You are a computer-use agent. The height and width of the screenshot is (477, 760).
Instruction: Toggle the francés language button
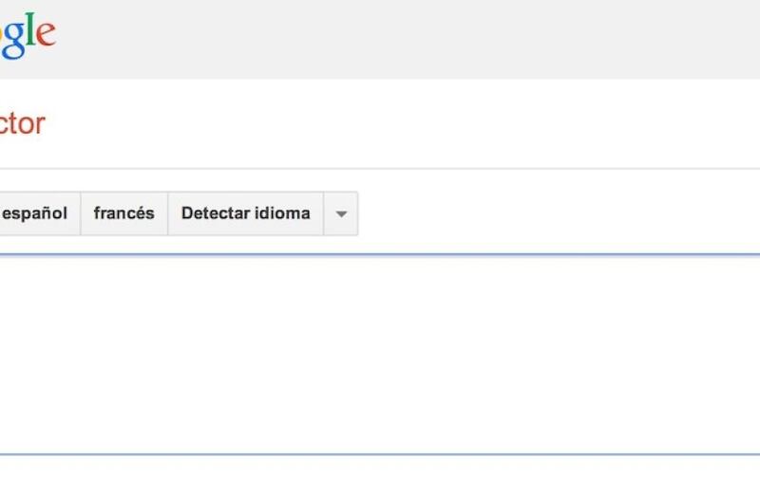[124, 213]
